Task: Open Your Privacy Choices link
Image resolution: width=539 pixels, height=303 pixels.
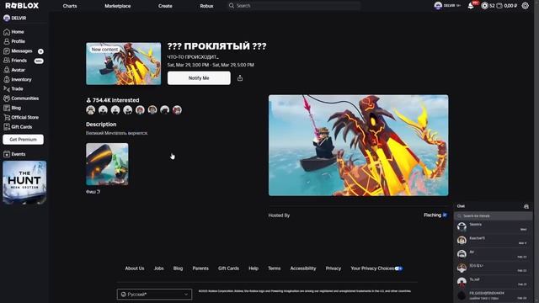Action: (376, 268)
